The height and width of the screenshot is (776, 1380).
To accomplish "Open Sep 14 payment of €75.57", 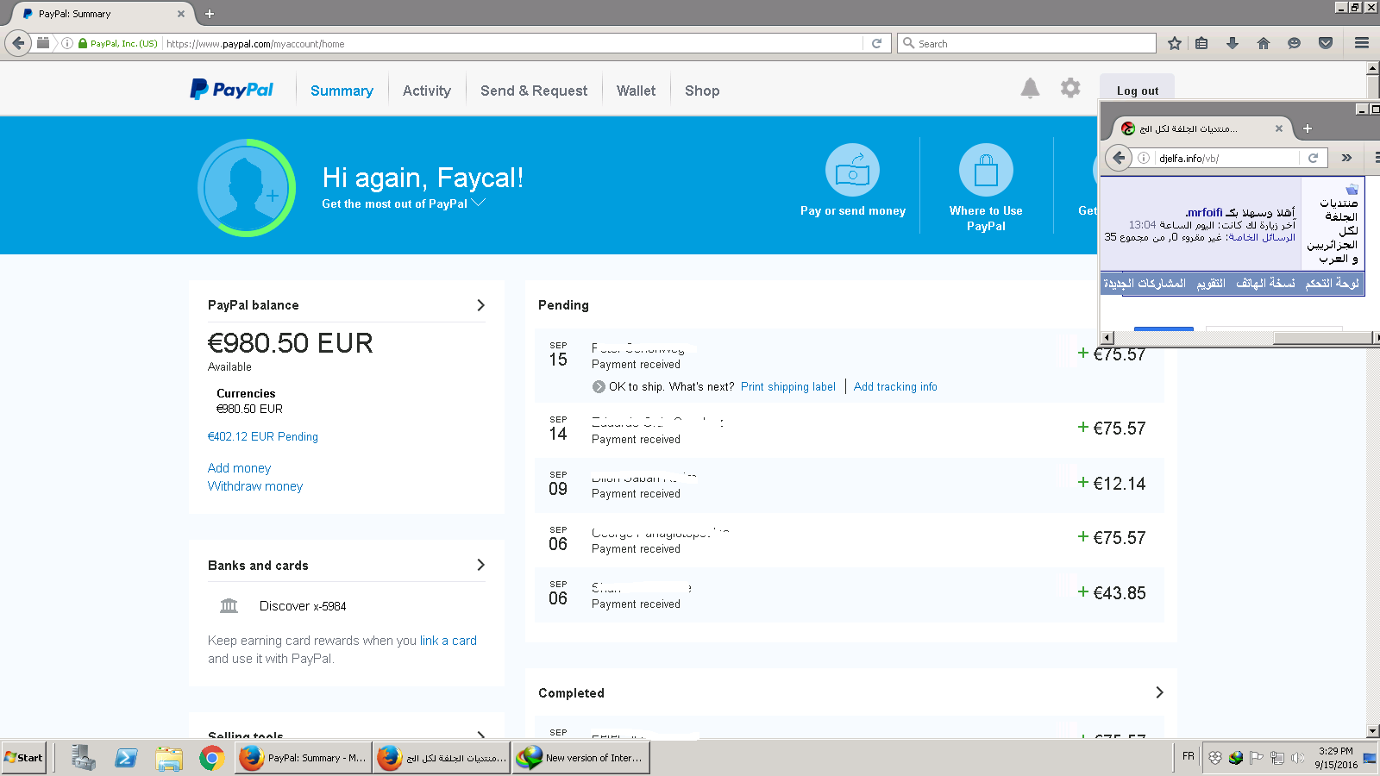I will [x=850, y=429].
